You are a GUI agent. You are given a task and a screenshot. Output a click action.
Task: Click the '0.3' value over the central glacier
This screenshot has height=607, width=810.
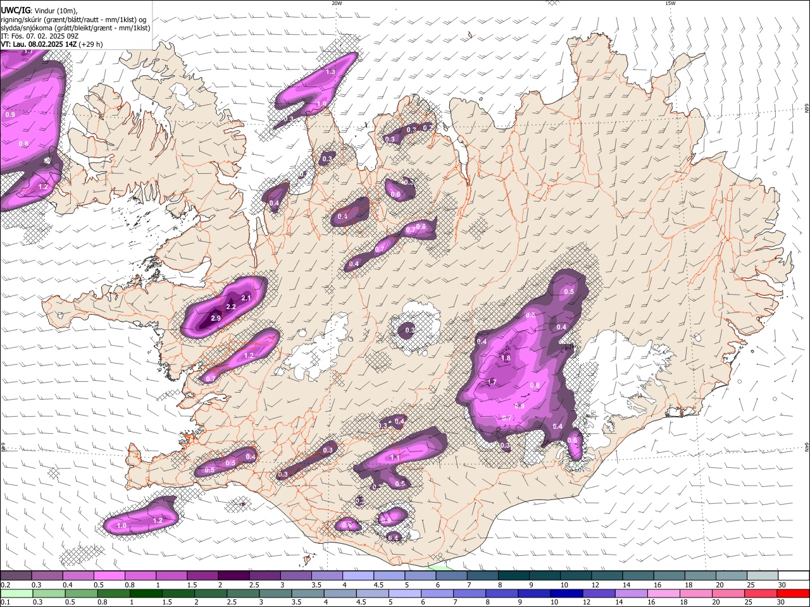pos(409,330)
